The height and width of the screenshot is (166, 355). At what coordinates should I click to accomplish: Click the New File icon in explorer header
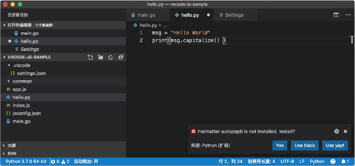(x=90, y=57)
